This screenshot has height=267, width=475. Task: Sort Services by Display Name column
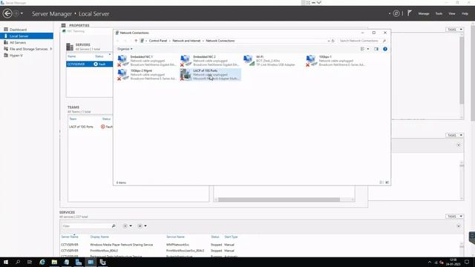[x=99, y=237]
